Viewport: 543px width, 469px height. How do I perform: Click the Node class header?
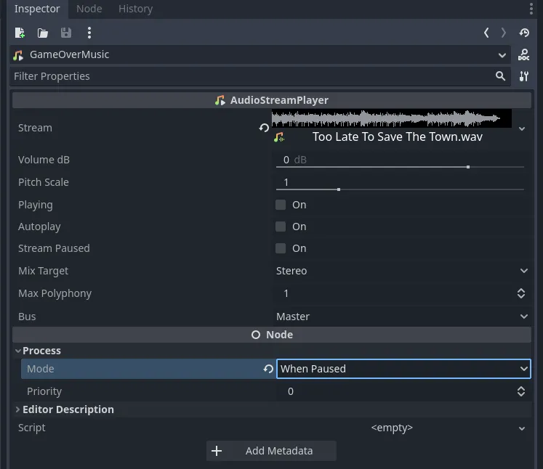click(272, 335)
